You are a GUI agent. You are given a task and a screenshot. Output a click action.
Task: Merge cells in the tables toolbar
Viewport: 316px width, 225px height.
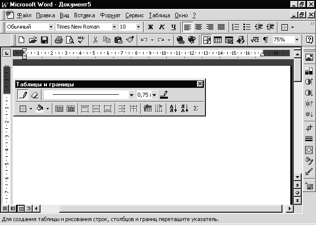point(59,109)
